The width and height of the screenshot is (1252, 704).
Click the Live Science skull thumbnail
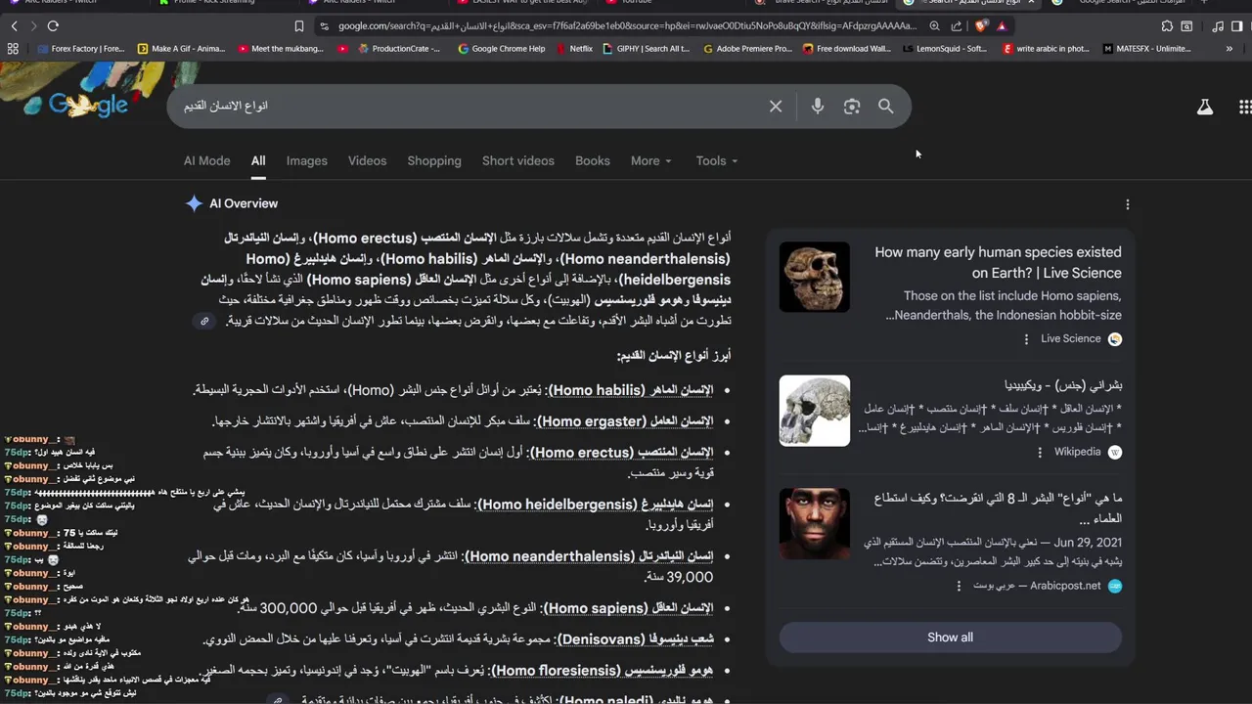(x=815, y=278)
